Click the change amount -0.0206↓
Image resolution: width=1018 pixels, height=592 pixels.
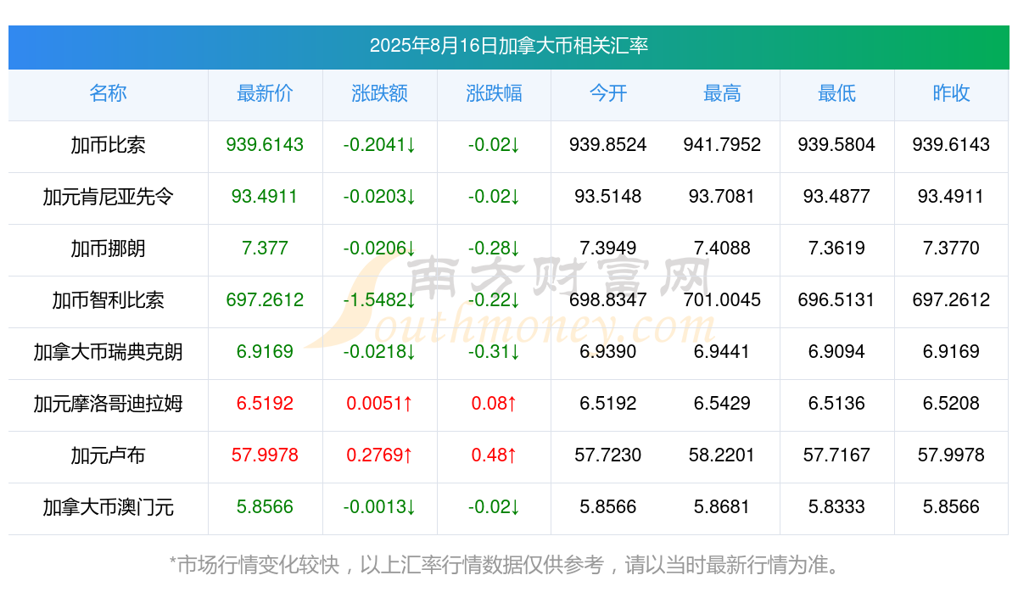379,249
